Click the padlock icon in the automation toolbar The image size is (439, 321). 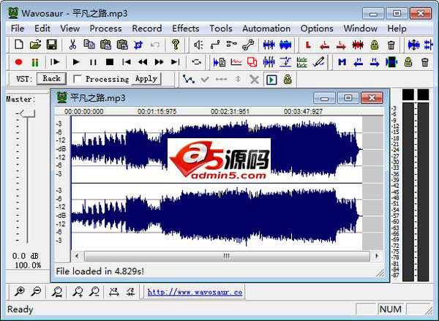click(288, 80)
